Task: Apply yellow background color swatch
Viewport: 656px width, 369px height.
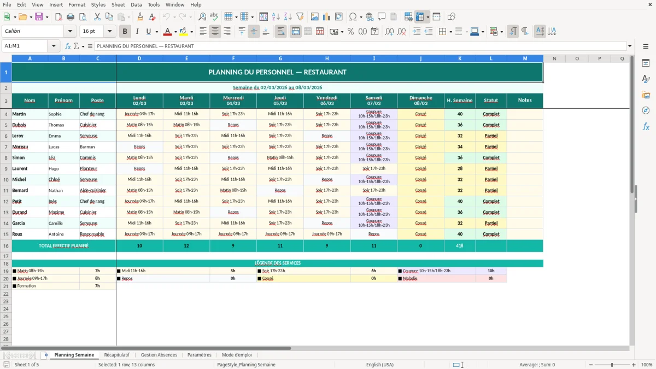Action: pos(184,32)
